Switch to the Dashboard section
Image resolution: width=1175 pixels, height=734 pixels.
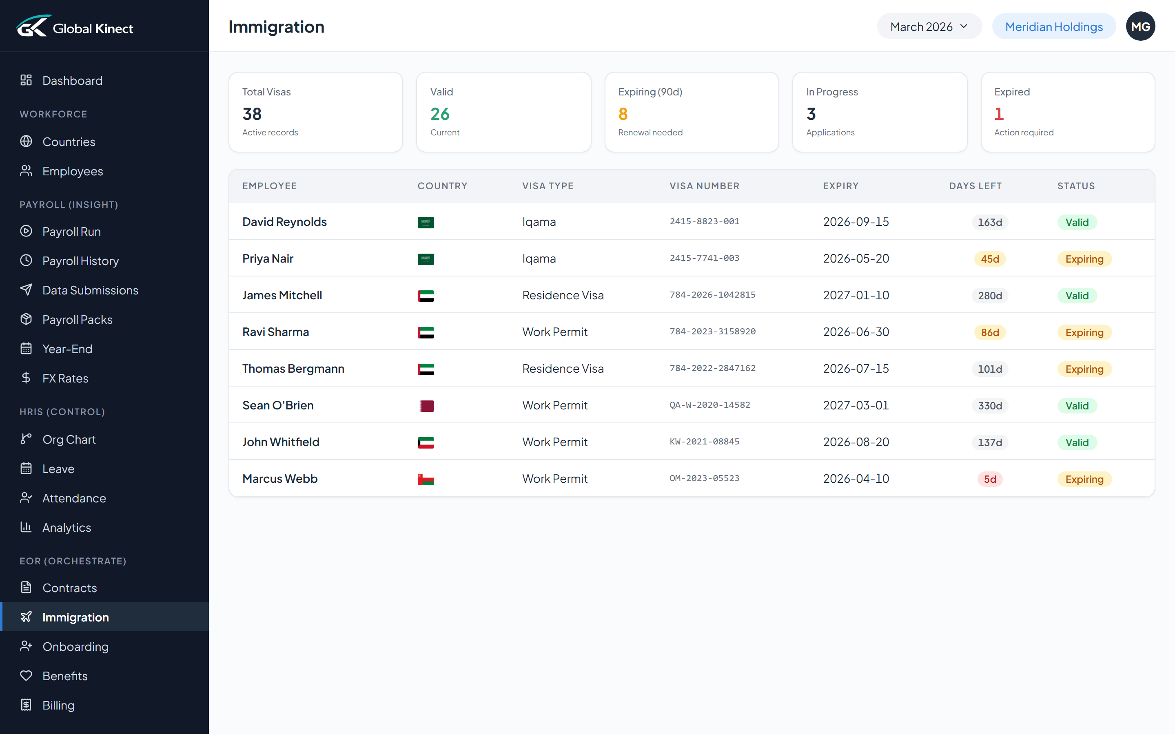click(x=72, y=80)
